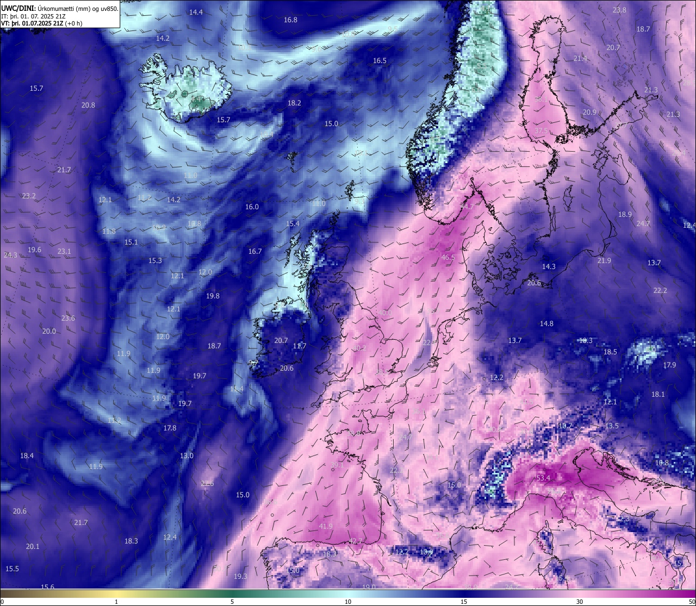Click the 16.8 value north of Iceland

290,20
